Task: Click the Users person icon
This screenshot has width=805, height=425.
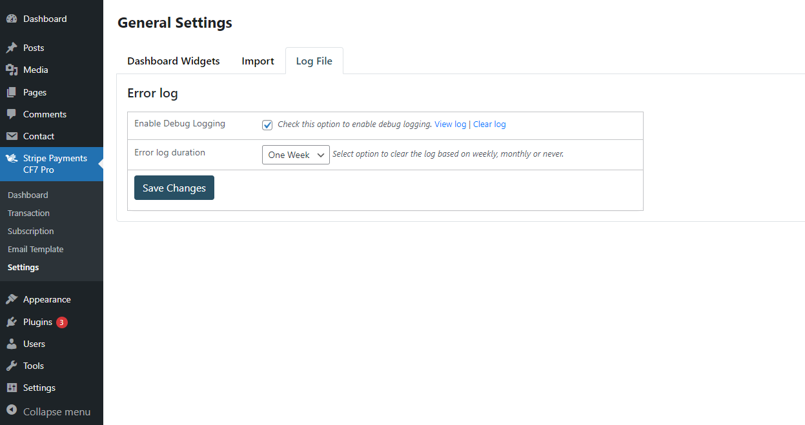Action: coord(12,344)
